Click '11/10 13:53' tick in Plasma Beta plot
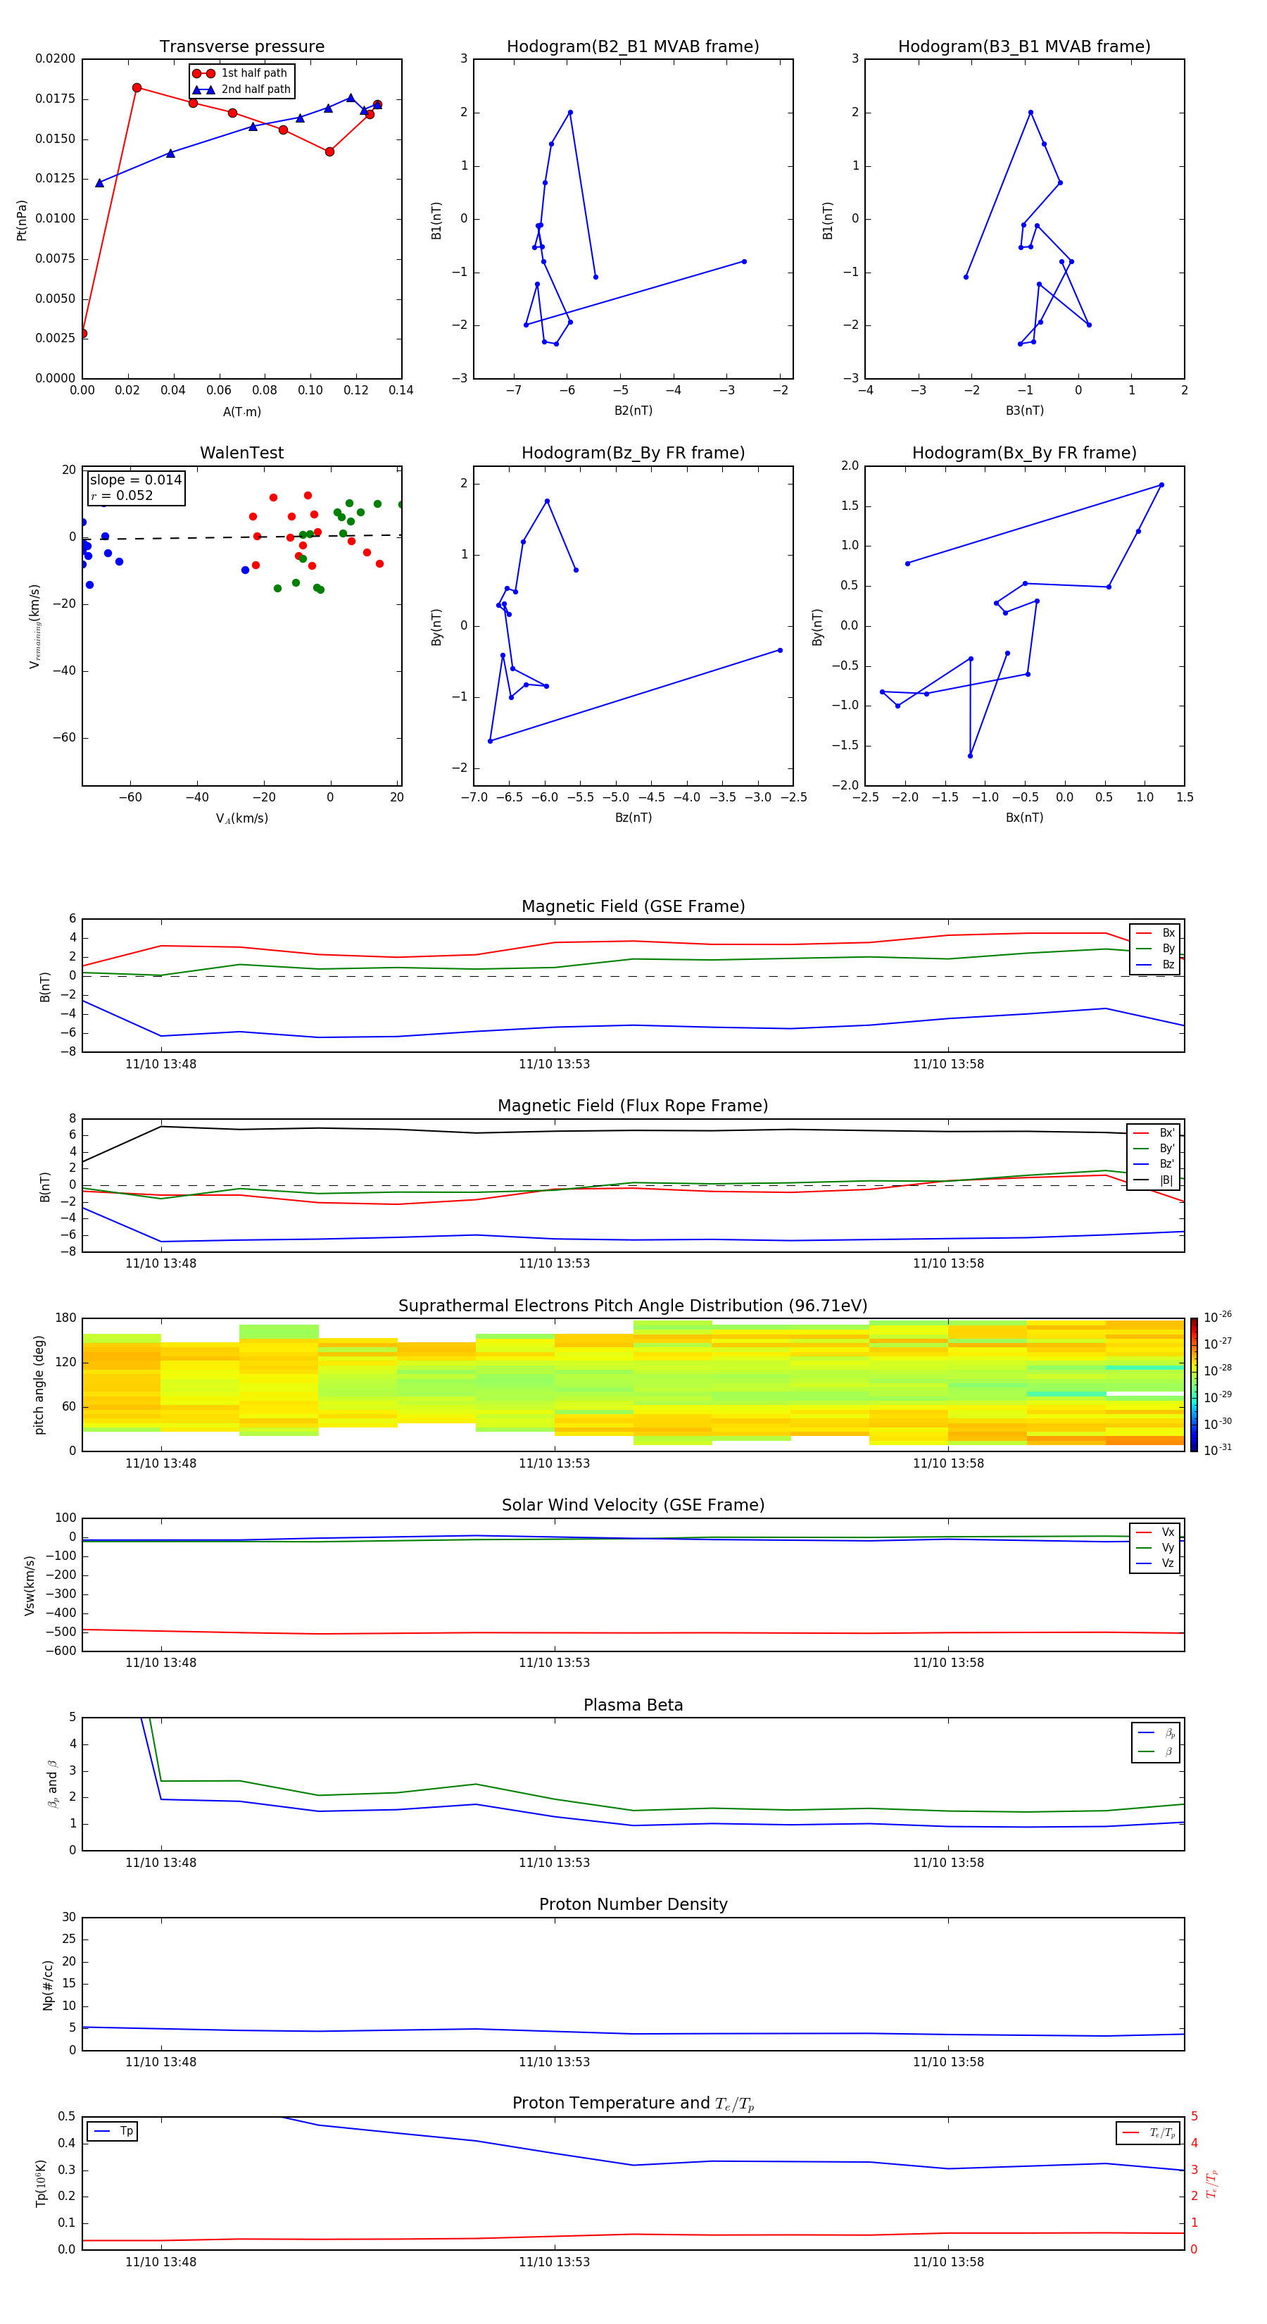 tap(554, 1863)
